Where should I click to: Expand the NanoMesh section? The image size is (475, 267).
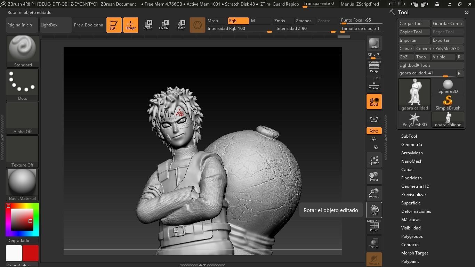point(412,161)
